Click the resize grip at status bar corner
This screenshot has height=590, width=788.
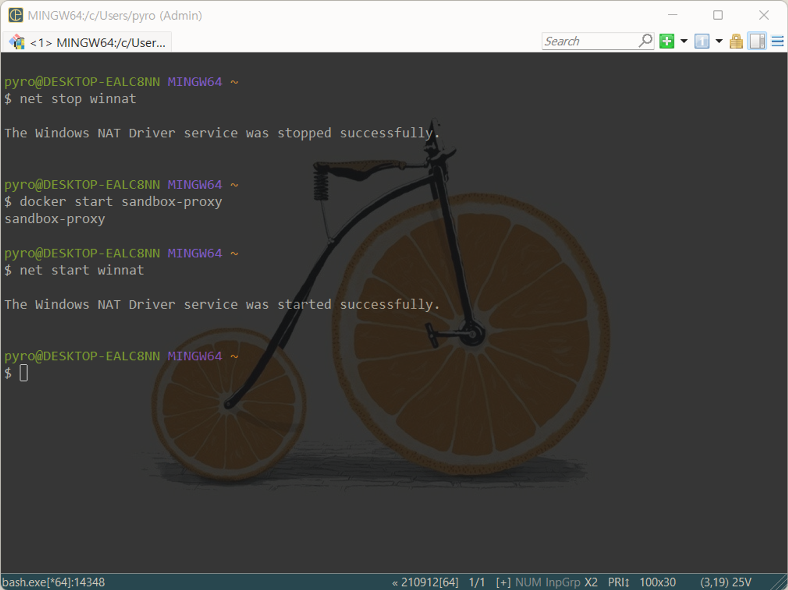(x=778, y=582)
